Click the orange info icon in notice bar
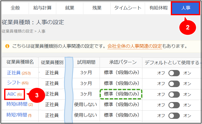 coord(7,47)
